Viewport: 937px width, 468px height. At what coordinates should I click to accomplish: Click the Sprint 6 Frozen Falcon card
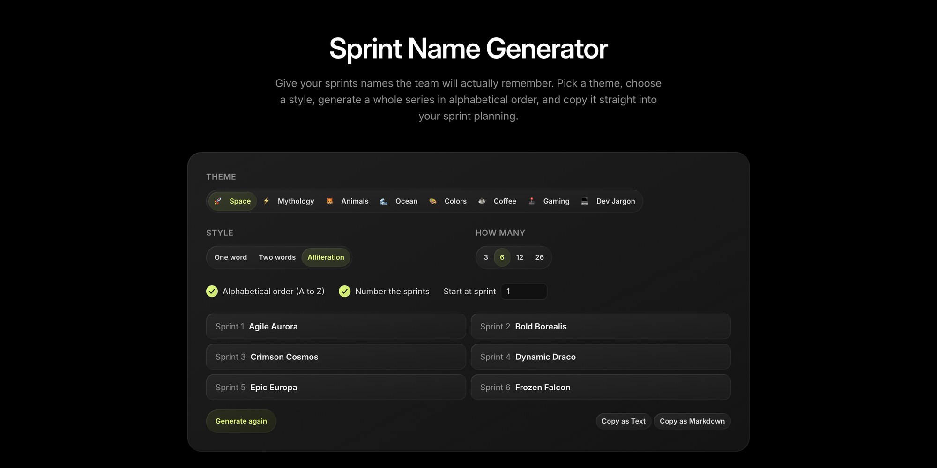[601, 388]
